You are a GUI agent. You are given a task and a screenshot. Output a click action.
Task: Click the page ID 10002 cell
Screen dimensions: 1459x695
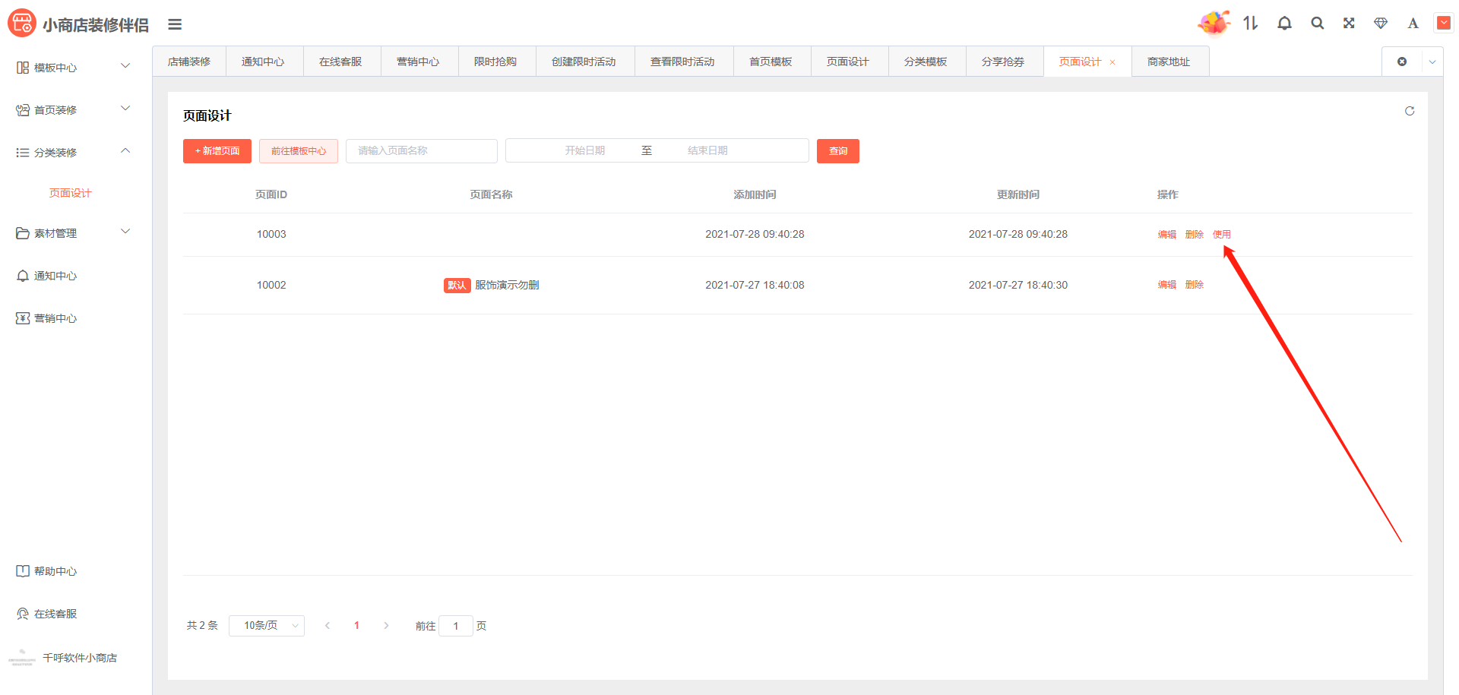click(271, 285)
